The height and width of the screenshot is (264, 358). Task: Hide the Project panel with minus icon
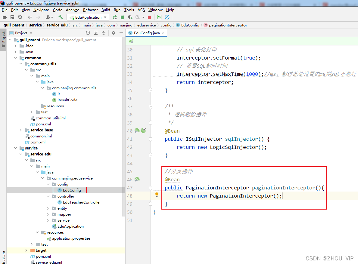coord(121,33)
